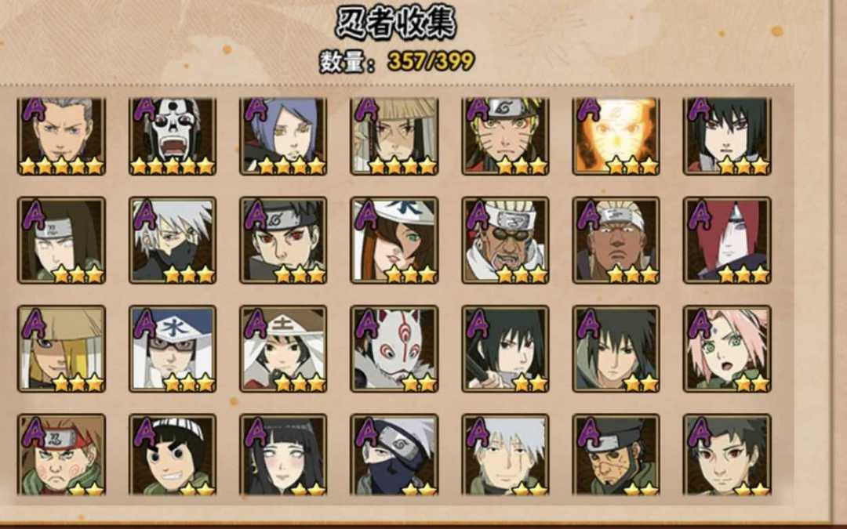Open the glowing orange chakra-mode ninja card
Image resolution: width=847 pixels, height=529 pixels.
616,136
